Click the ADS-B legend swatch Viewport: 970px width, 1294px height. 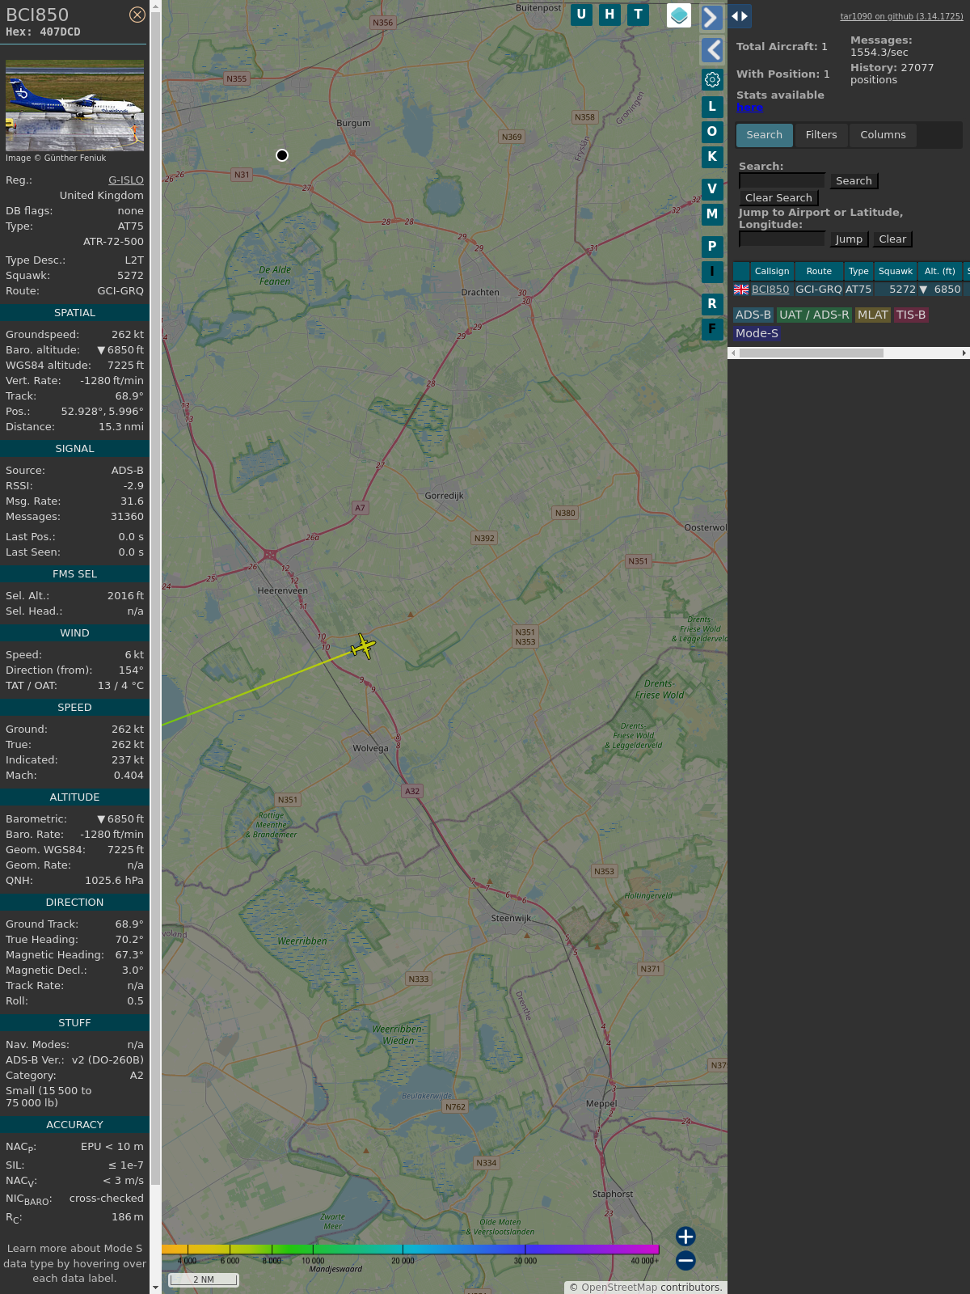tap(753, 315)
